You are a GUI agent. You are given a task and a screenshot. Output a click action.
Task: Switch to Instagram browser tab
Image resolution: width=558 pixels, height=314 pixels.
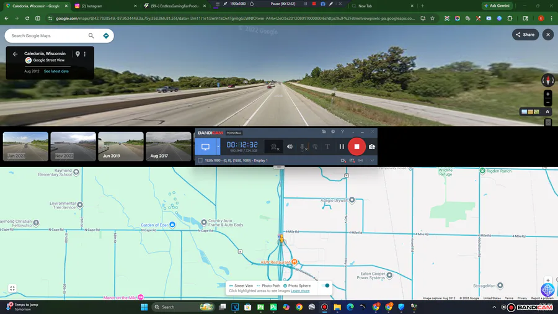click(105, 6)
